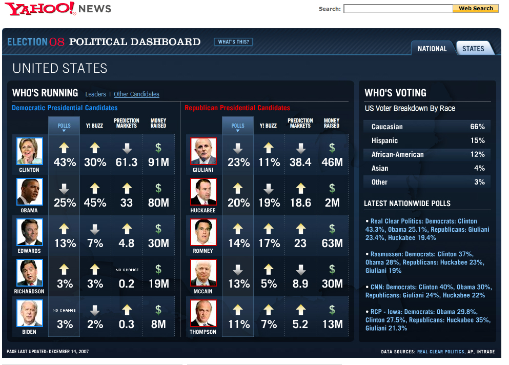509x365 pixels.
Task: Open the Other Candidates view
Action: [x=136, y=94]
